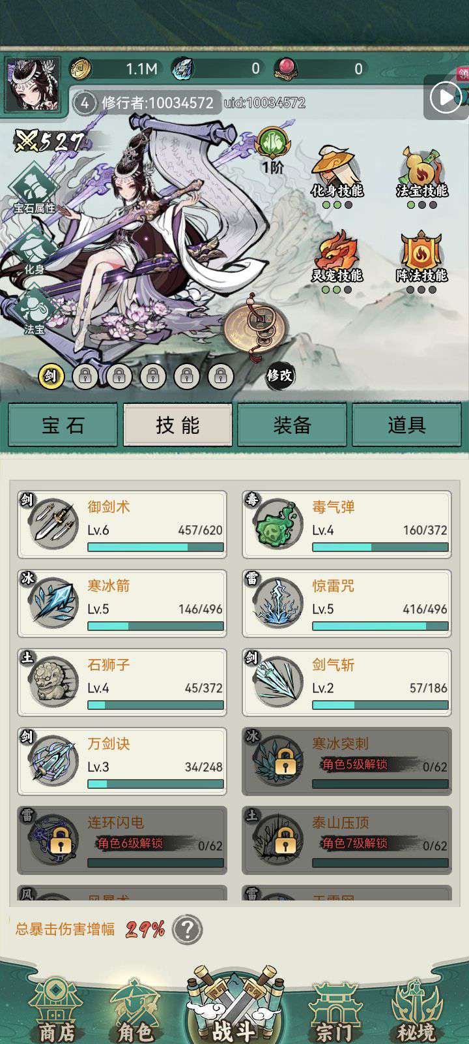Image resolution: width=469 pixels, height=1044 pixels.
Task: Click the play button at top right
Action: [x=446, y=98]
